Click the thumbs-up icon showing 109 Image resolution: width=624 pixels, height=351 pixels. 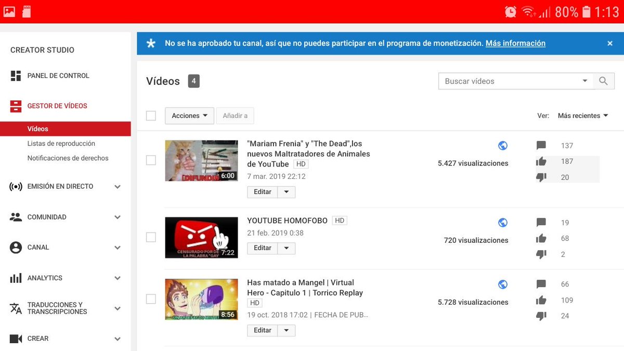tap(541, 300)
